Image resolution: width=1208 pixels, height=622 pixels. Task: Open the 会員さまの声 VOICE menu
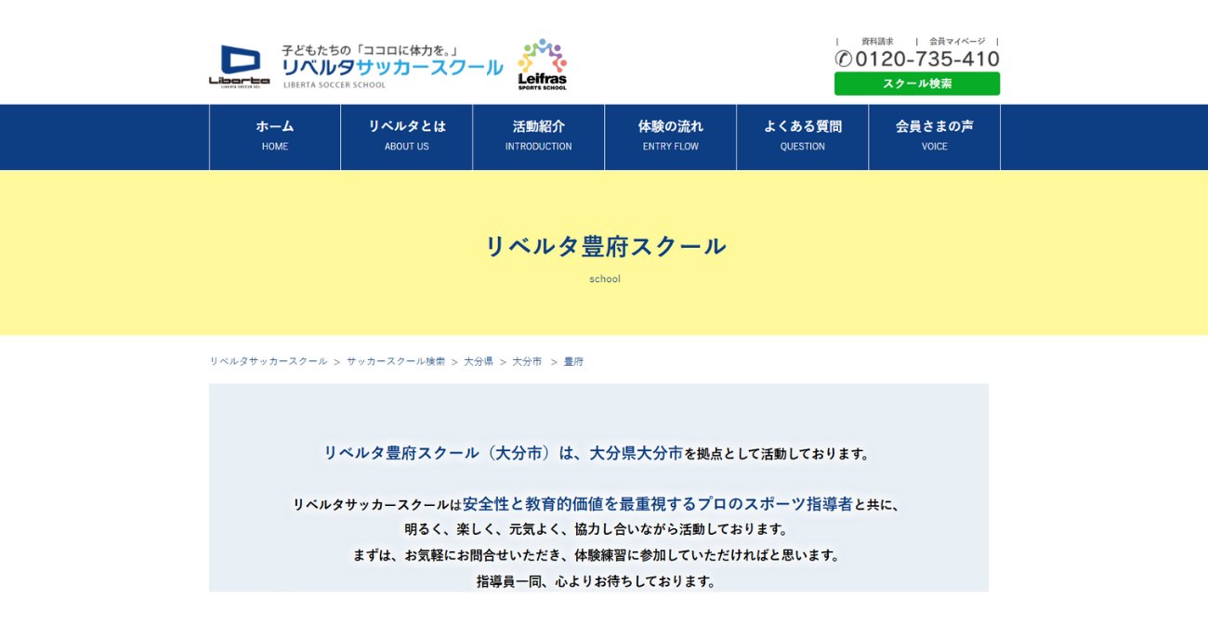click(935, 136)
